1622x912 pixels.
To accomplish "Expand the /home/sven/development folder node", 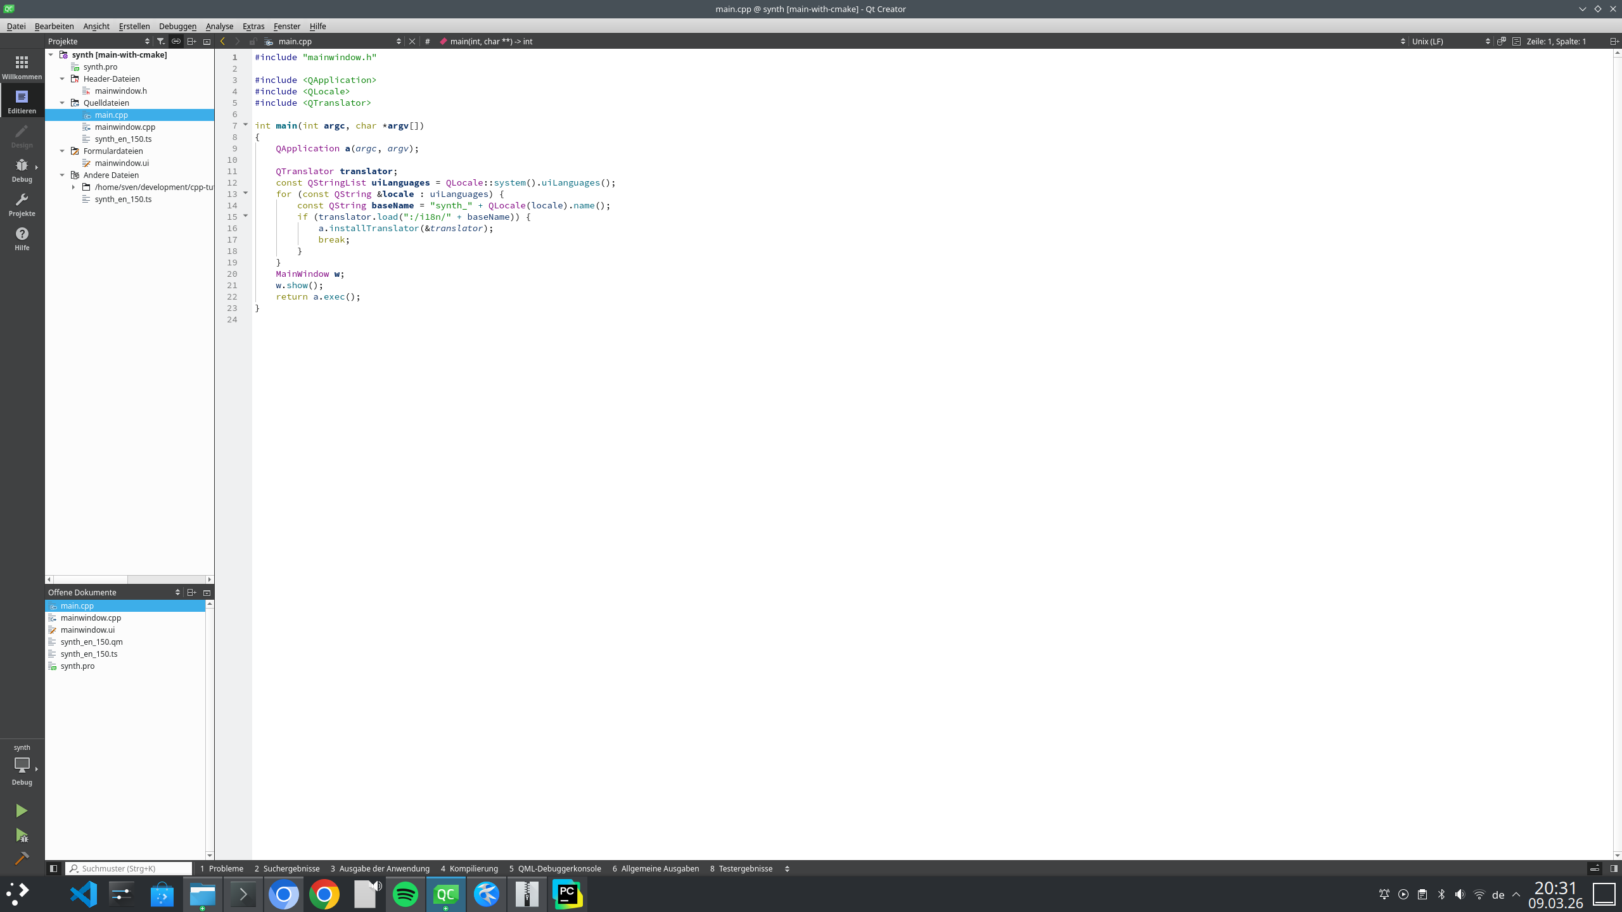I will coord(73,187).
